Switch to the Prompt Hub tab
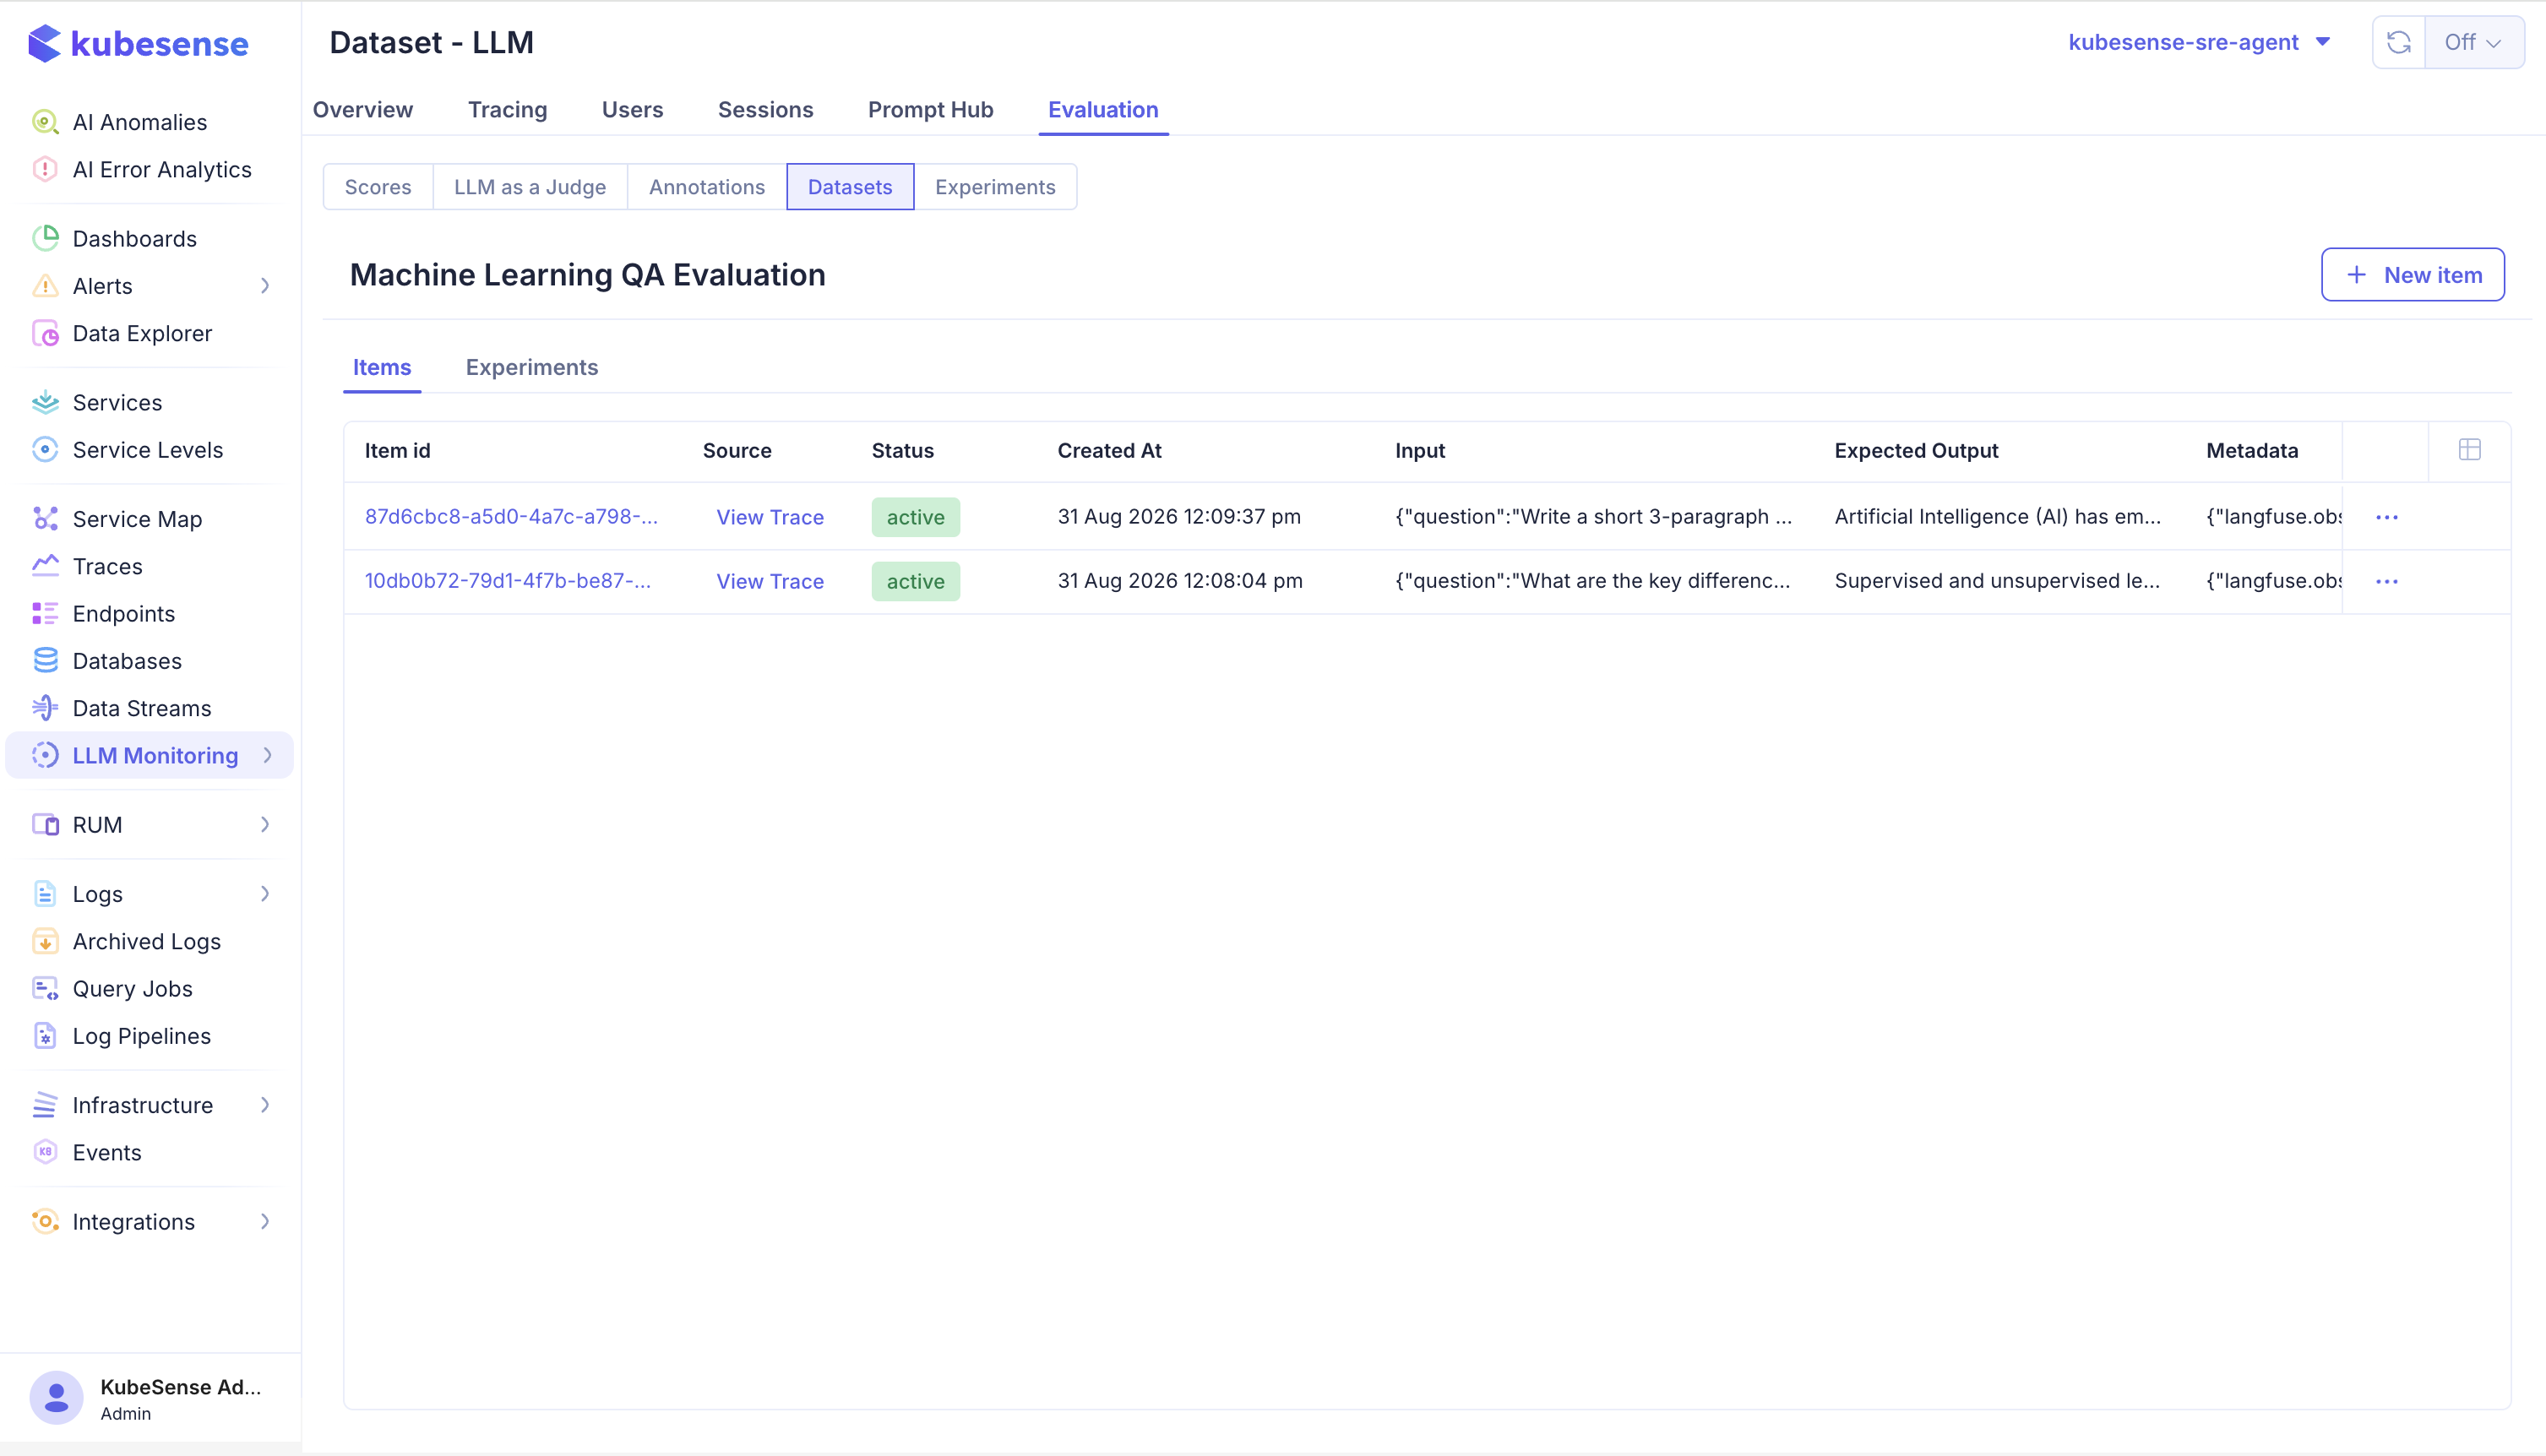Viewport: 2546px width, 1456px height. [x=930, y=109]
